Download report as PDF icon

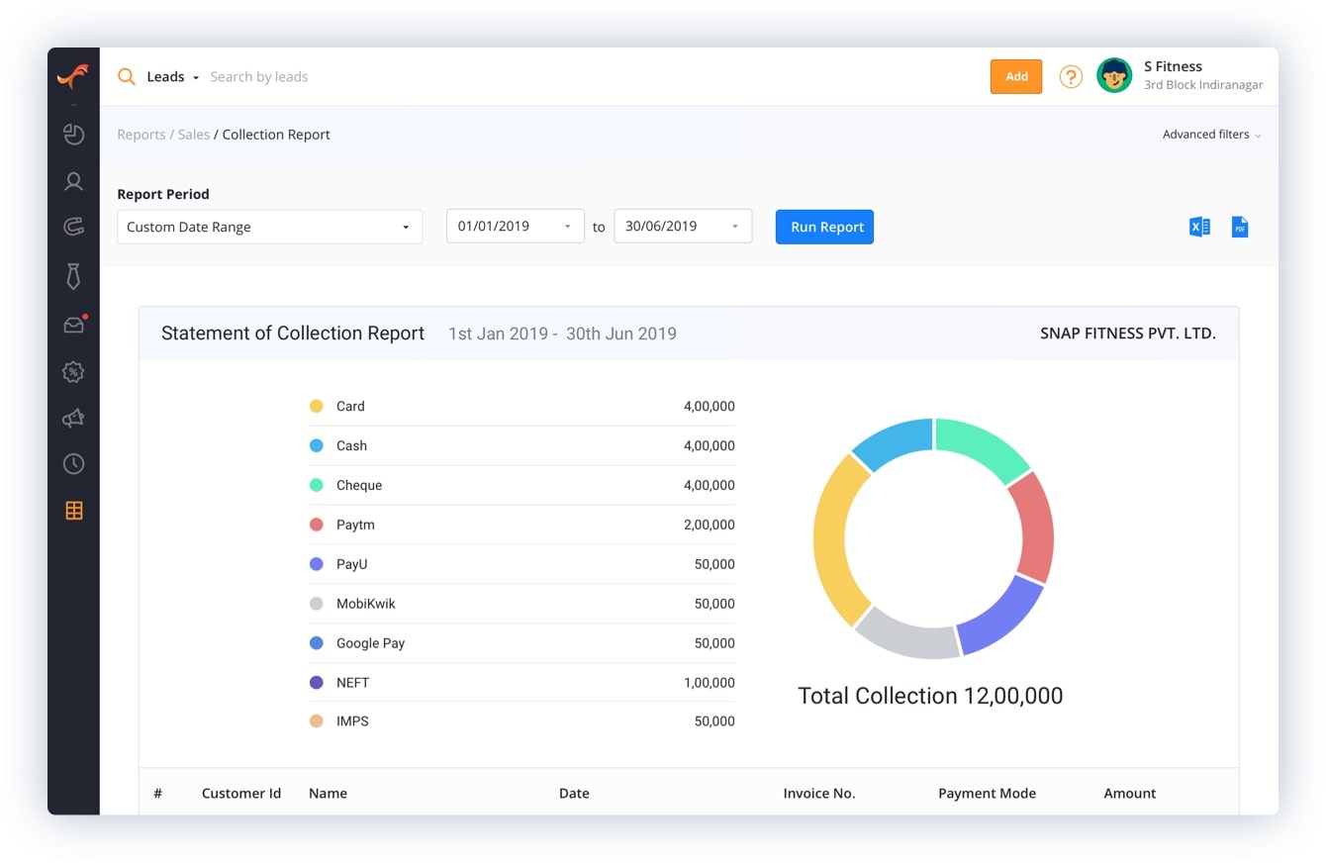pos(1239,227)
